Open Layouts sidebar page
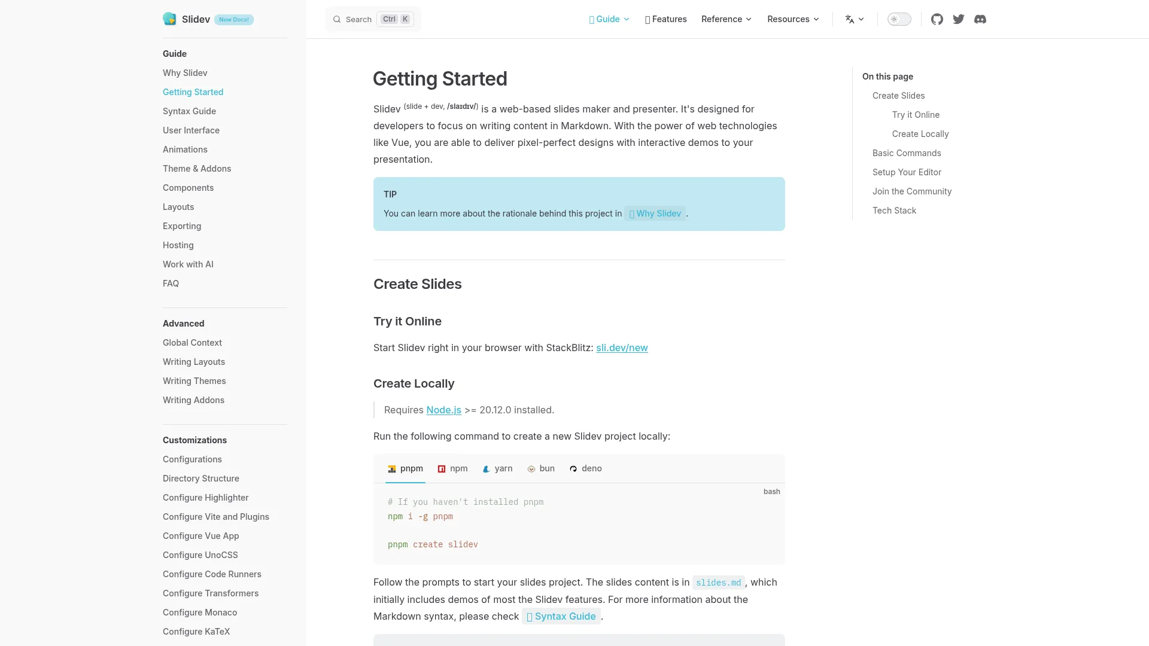The height and width of the screenshot is (646, 1149). [x=178, y=207]
